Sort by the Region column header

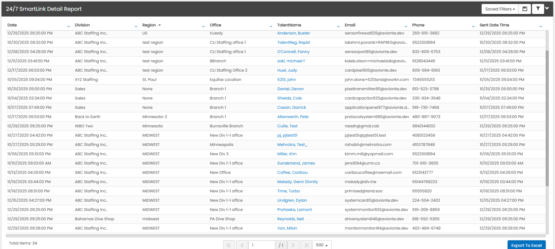coord(149,25)
